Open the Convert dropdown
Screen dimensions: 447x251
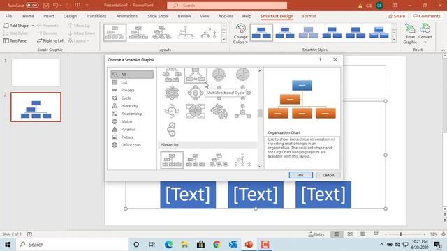click(425, 33)
